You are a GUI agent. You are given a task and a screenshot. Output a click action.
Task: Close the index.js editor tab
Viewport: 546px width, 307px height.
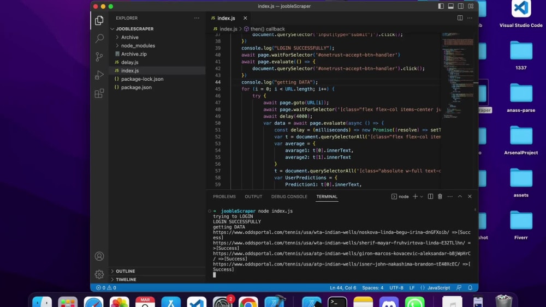click(x=245, y=18)
